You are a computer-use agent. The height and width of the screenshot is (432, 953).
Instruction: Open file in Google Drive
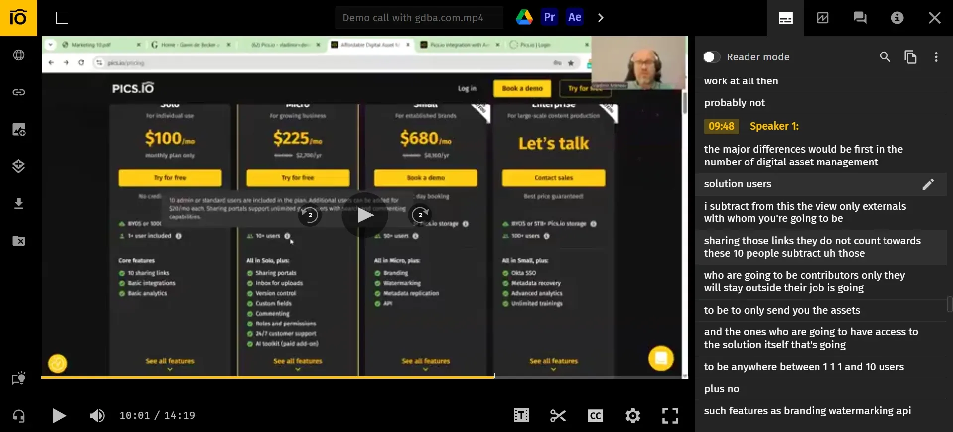[524, 17]
